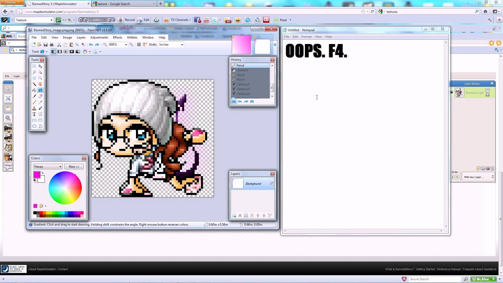
Task: Select the Line/Curve tool
Action: pyautogui.click(x=40, y=114)
